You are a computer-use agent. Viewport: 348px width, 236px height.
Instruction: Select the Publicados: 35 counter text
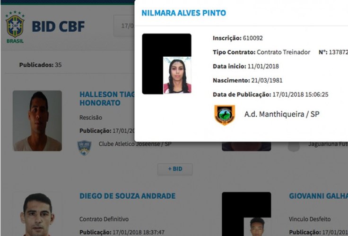coord(40,65)
